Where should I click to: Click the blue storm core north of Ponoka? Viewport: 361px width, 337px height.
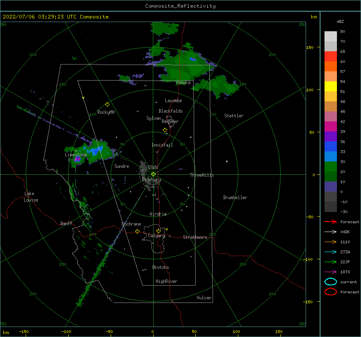coord(193,59)
